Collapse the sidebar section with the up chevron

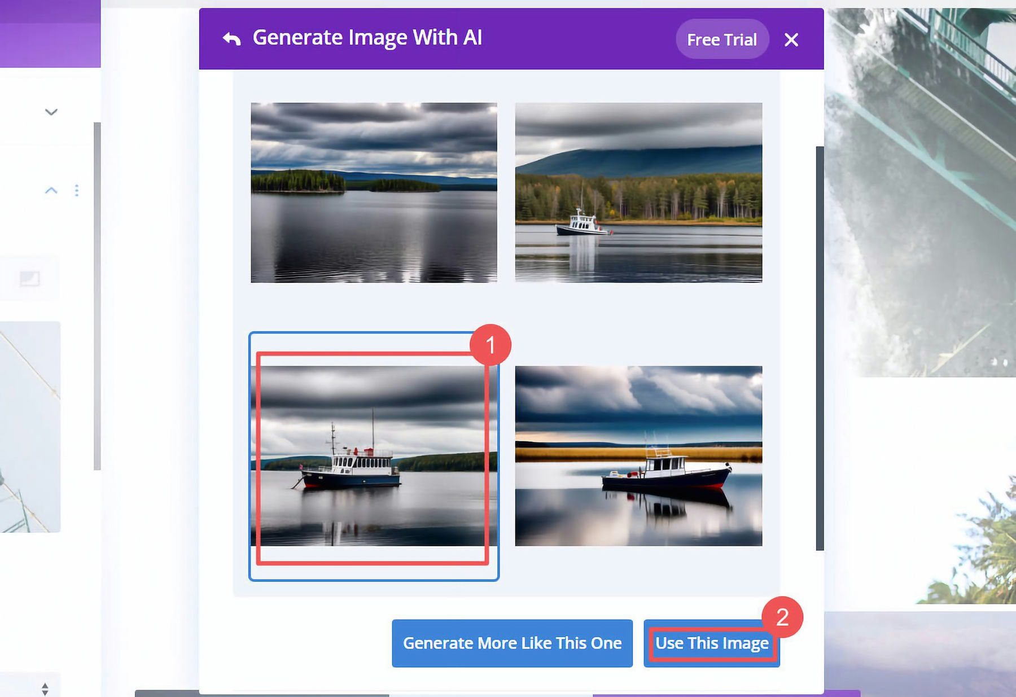(x=51, y=190)
